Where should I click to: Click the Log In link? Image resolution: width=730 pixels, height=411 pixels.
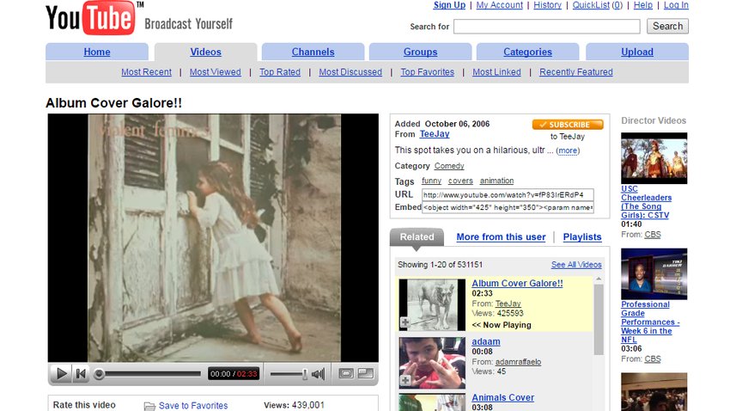(676, 5)
